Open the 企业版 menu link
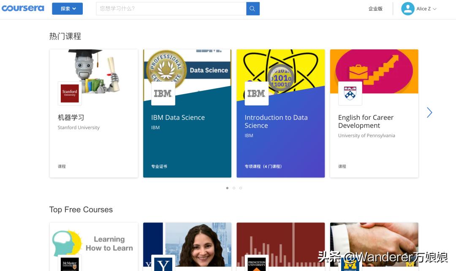 [375, 9]
